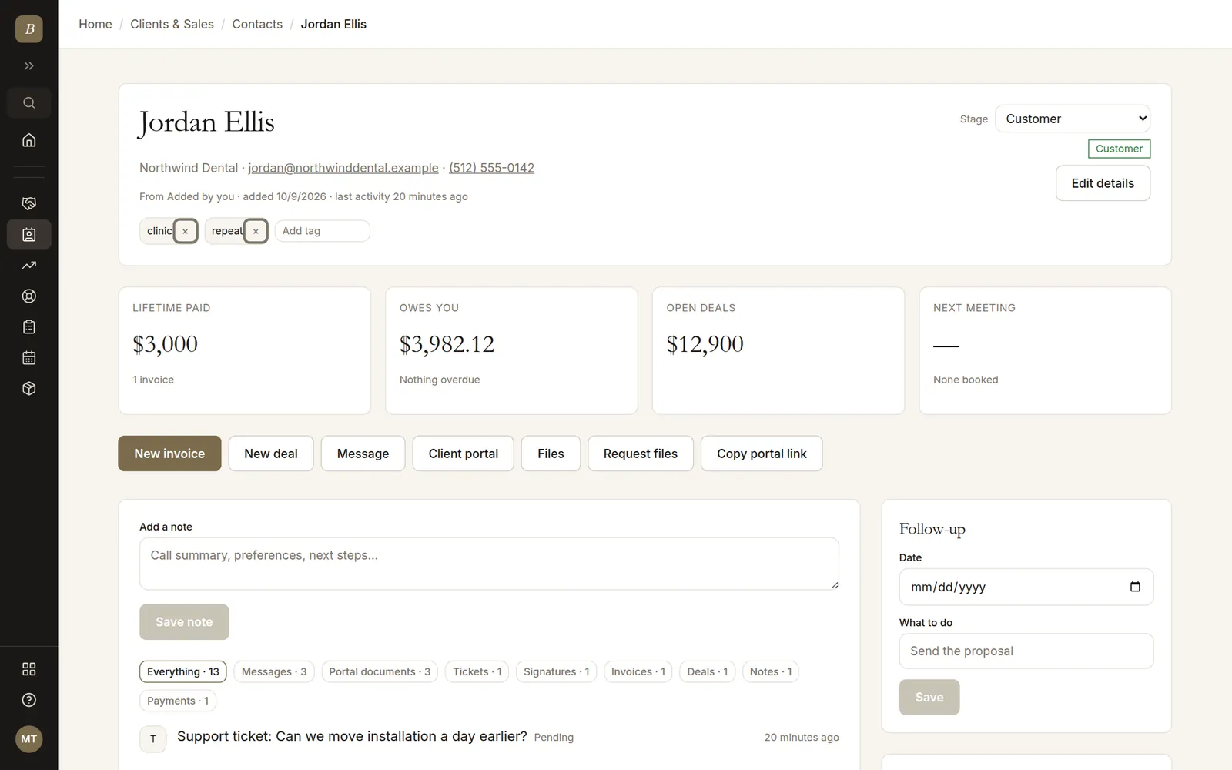Click Copy portal link

762,454
